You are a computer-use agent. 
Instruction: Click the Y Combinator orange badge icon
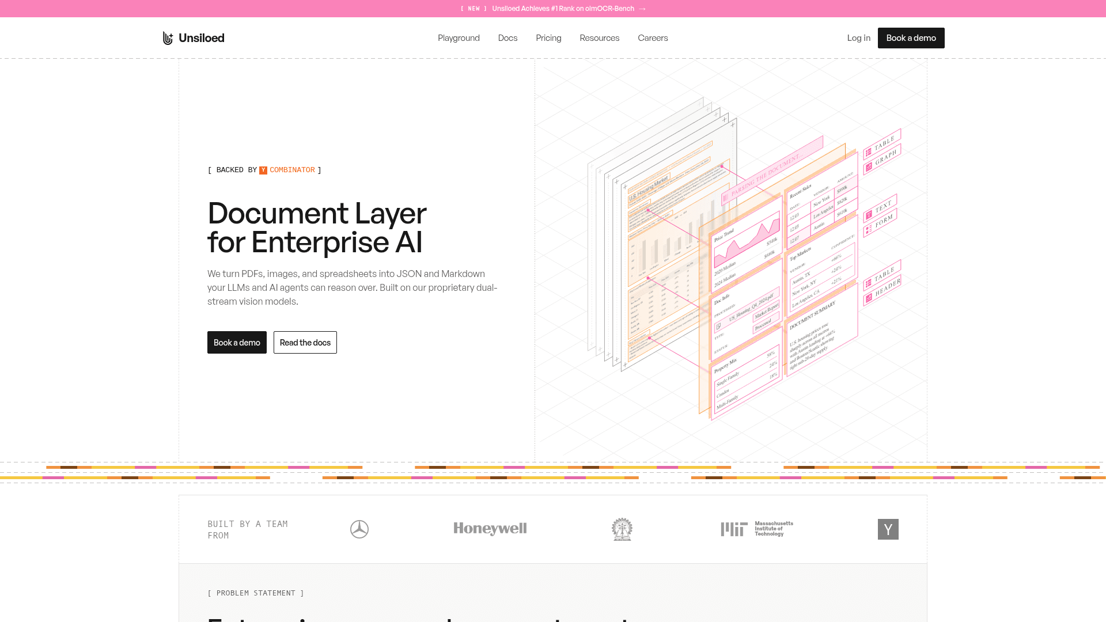click(263, 170)
